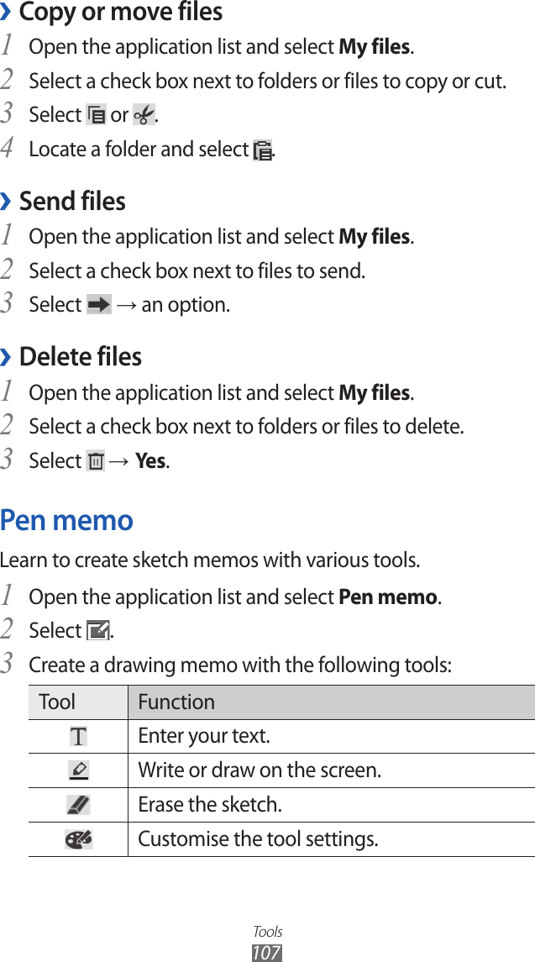
Task: Click the 'Delete files' chevron marker
Action: 6,357
